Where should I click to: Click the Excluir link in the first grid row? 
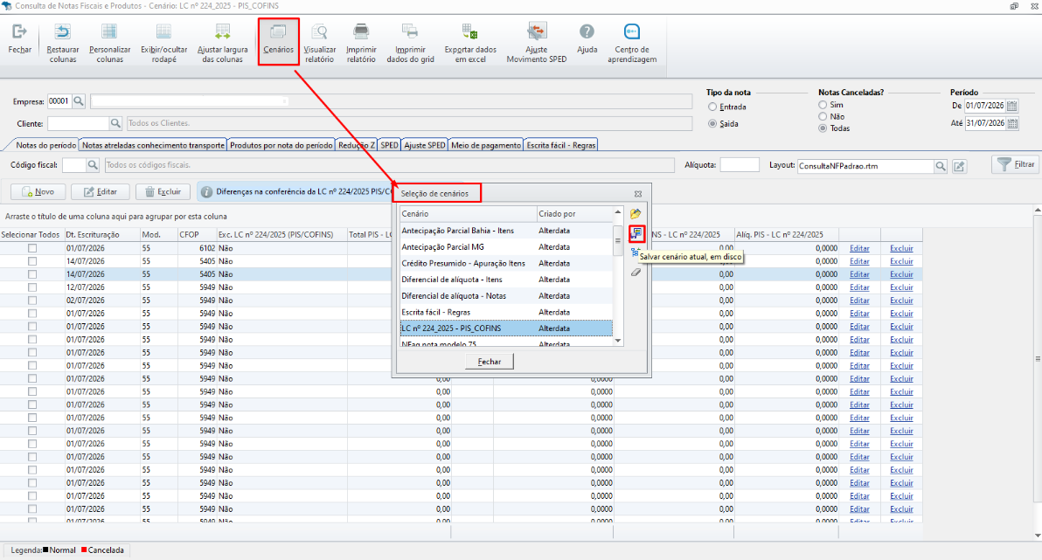[901, 248]
